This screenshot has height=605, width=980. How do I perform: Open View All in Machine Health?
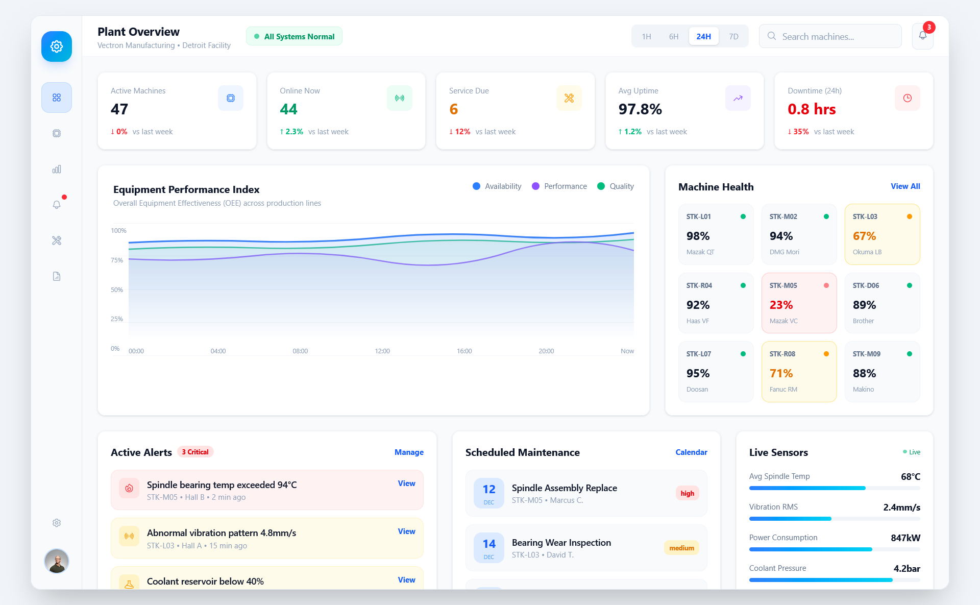[x=905, y=186]
